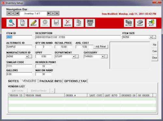This screenshot has width=163, height=121.
Task: Click the Delete red X icon
Action: pos(67,23)
